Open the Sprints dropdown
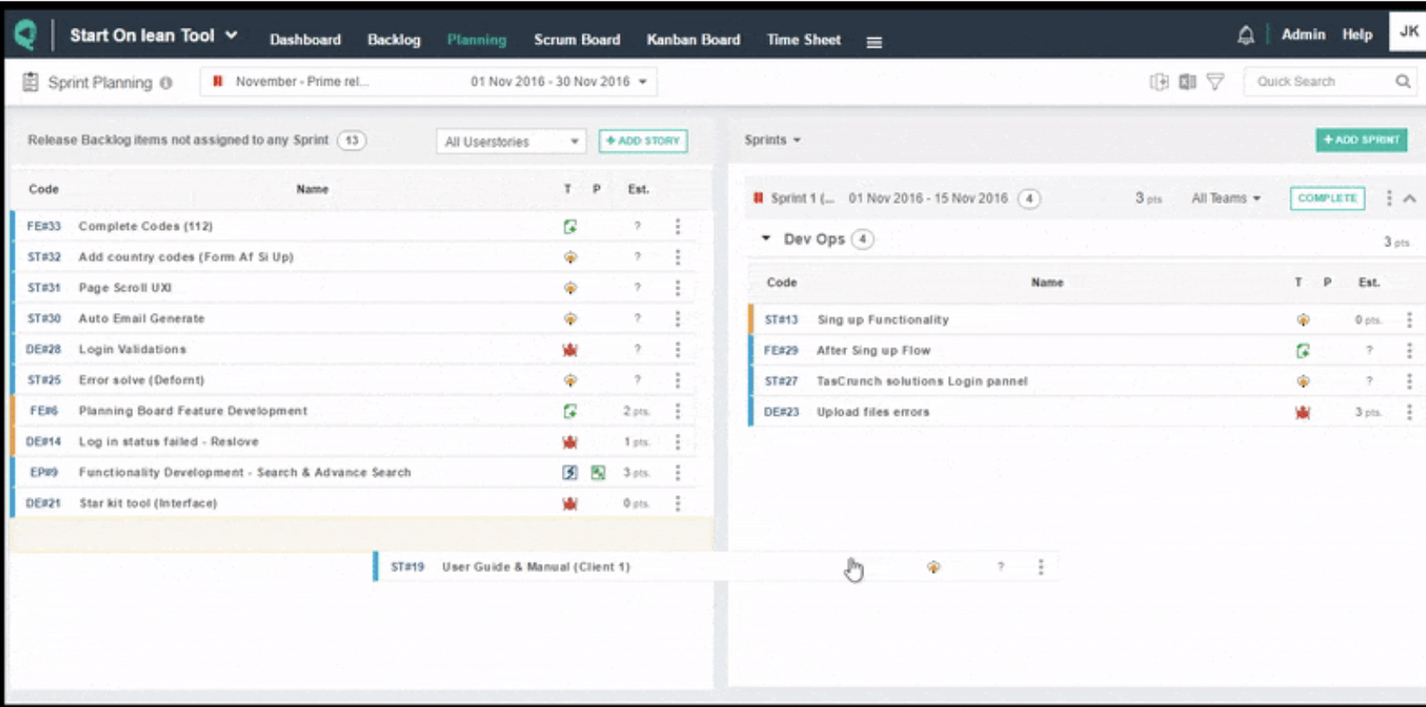1426x707 pixels. 772,140
